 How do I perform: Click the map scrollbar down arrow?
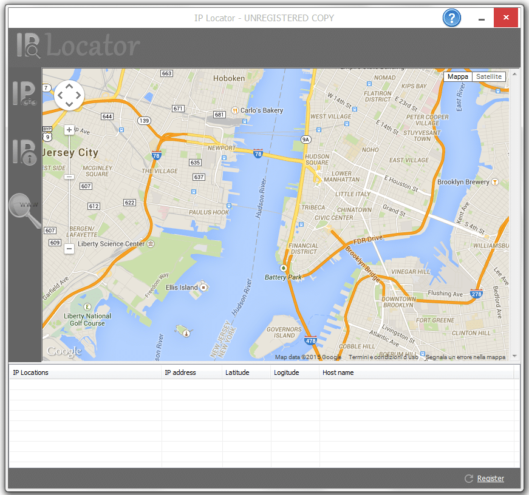(514, 356)
